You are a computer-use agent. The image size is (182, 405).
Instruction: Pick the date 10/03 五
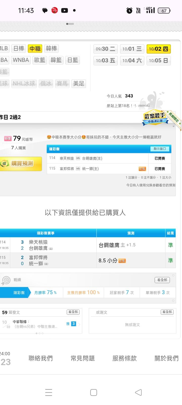pyautogui.click(x=106, y=61)
